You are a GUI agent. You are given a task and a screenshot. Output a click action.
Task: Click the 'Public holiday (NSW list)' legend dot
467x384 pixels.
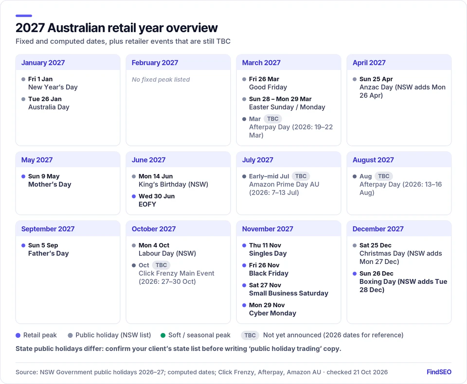[70, 335]
